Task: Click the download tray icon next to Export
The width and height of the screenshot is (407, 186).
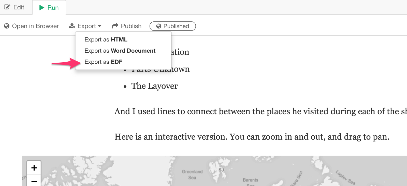Action: pos(72,26)
